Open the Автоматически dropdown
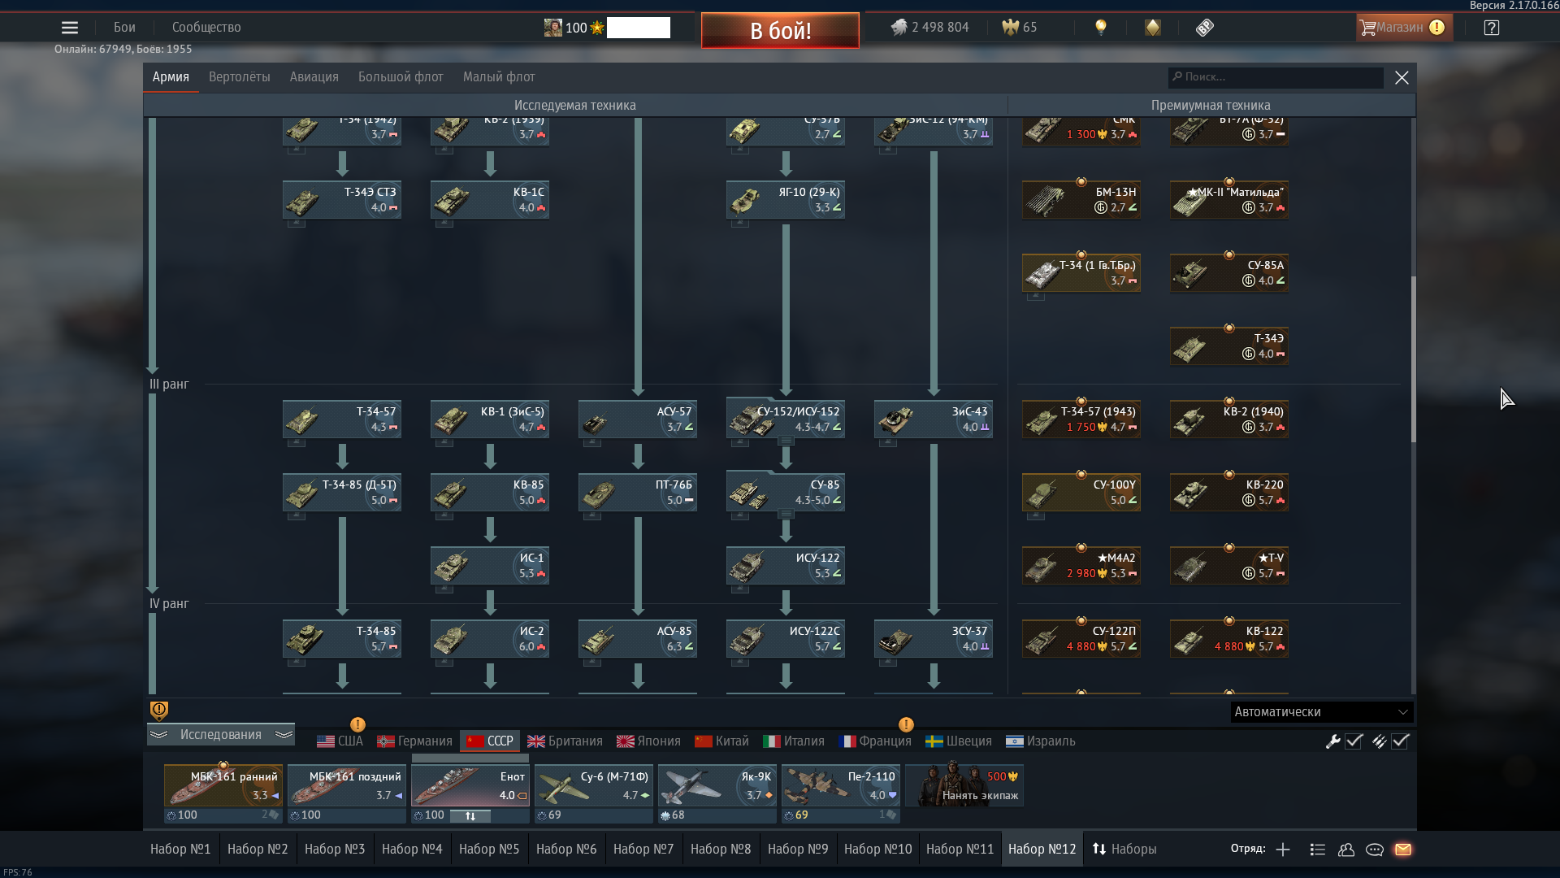This screenshot has height=878, width=1560. tap(1321, 712)
